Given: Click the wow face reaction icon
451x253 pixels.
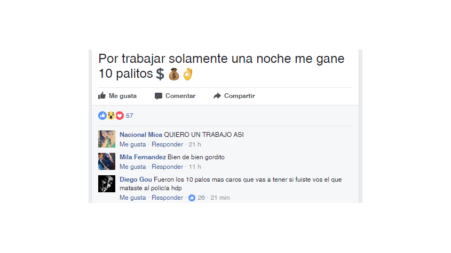Looking at the screenshot, I should click(x=111, y=116).
